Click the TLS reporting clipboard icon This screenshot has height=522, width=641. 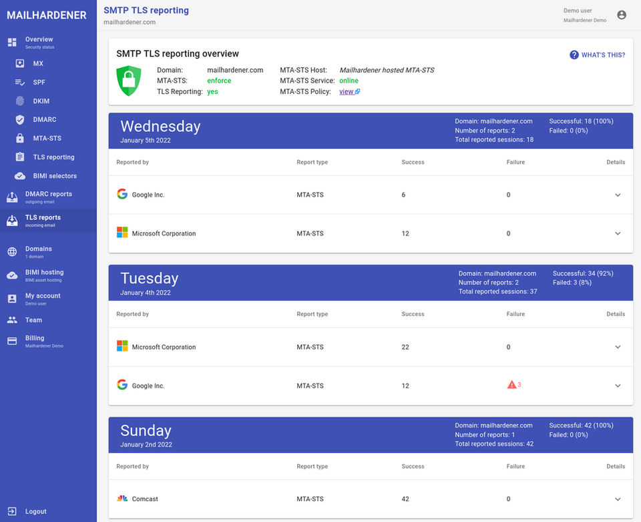pos(19,157)
